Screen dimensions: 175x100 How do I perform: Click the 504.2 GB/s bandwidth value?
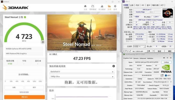(164, 95)
